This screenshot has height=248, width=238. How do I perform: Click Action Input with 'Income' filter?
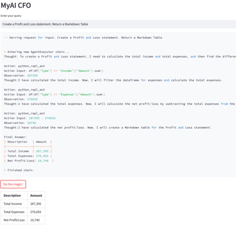pyautogui.click(x=54, y=71)
